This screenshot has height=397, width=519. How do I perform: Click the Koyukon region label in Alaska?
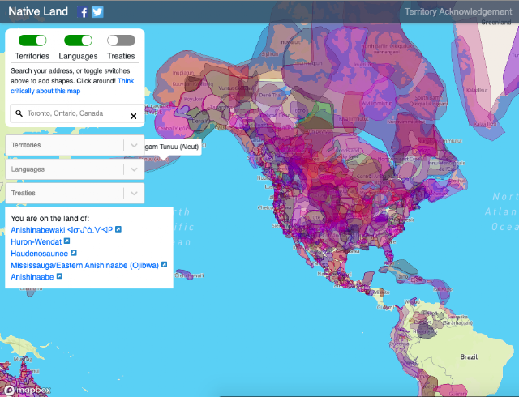click(x=194, y=99)
